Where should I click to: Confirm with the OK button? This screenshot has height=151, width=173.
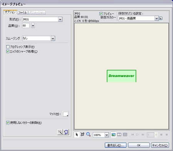click(139, 145)
